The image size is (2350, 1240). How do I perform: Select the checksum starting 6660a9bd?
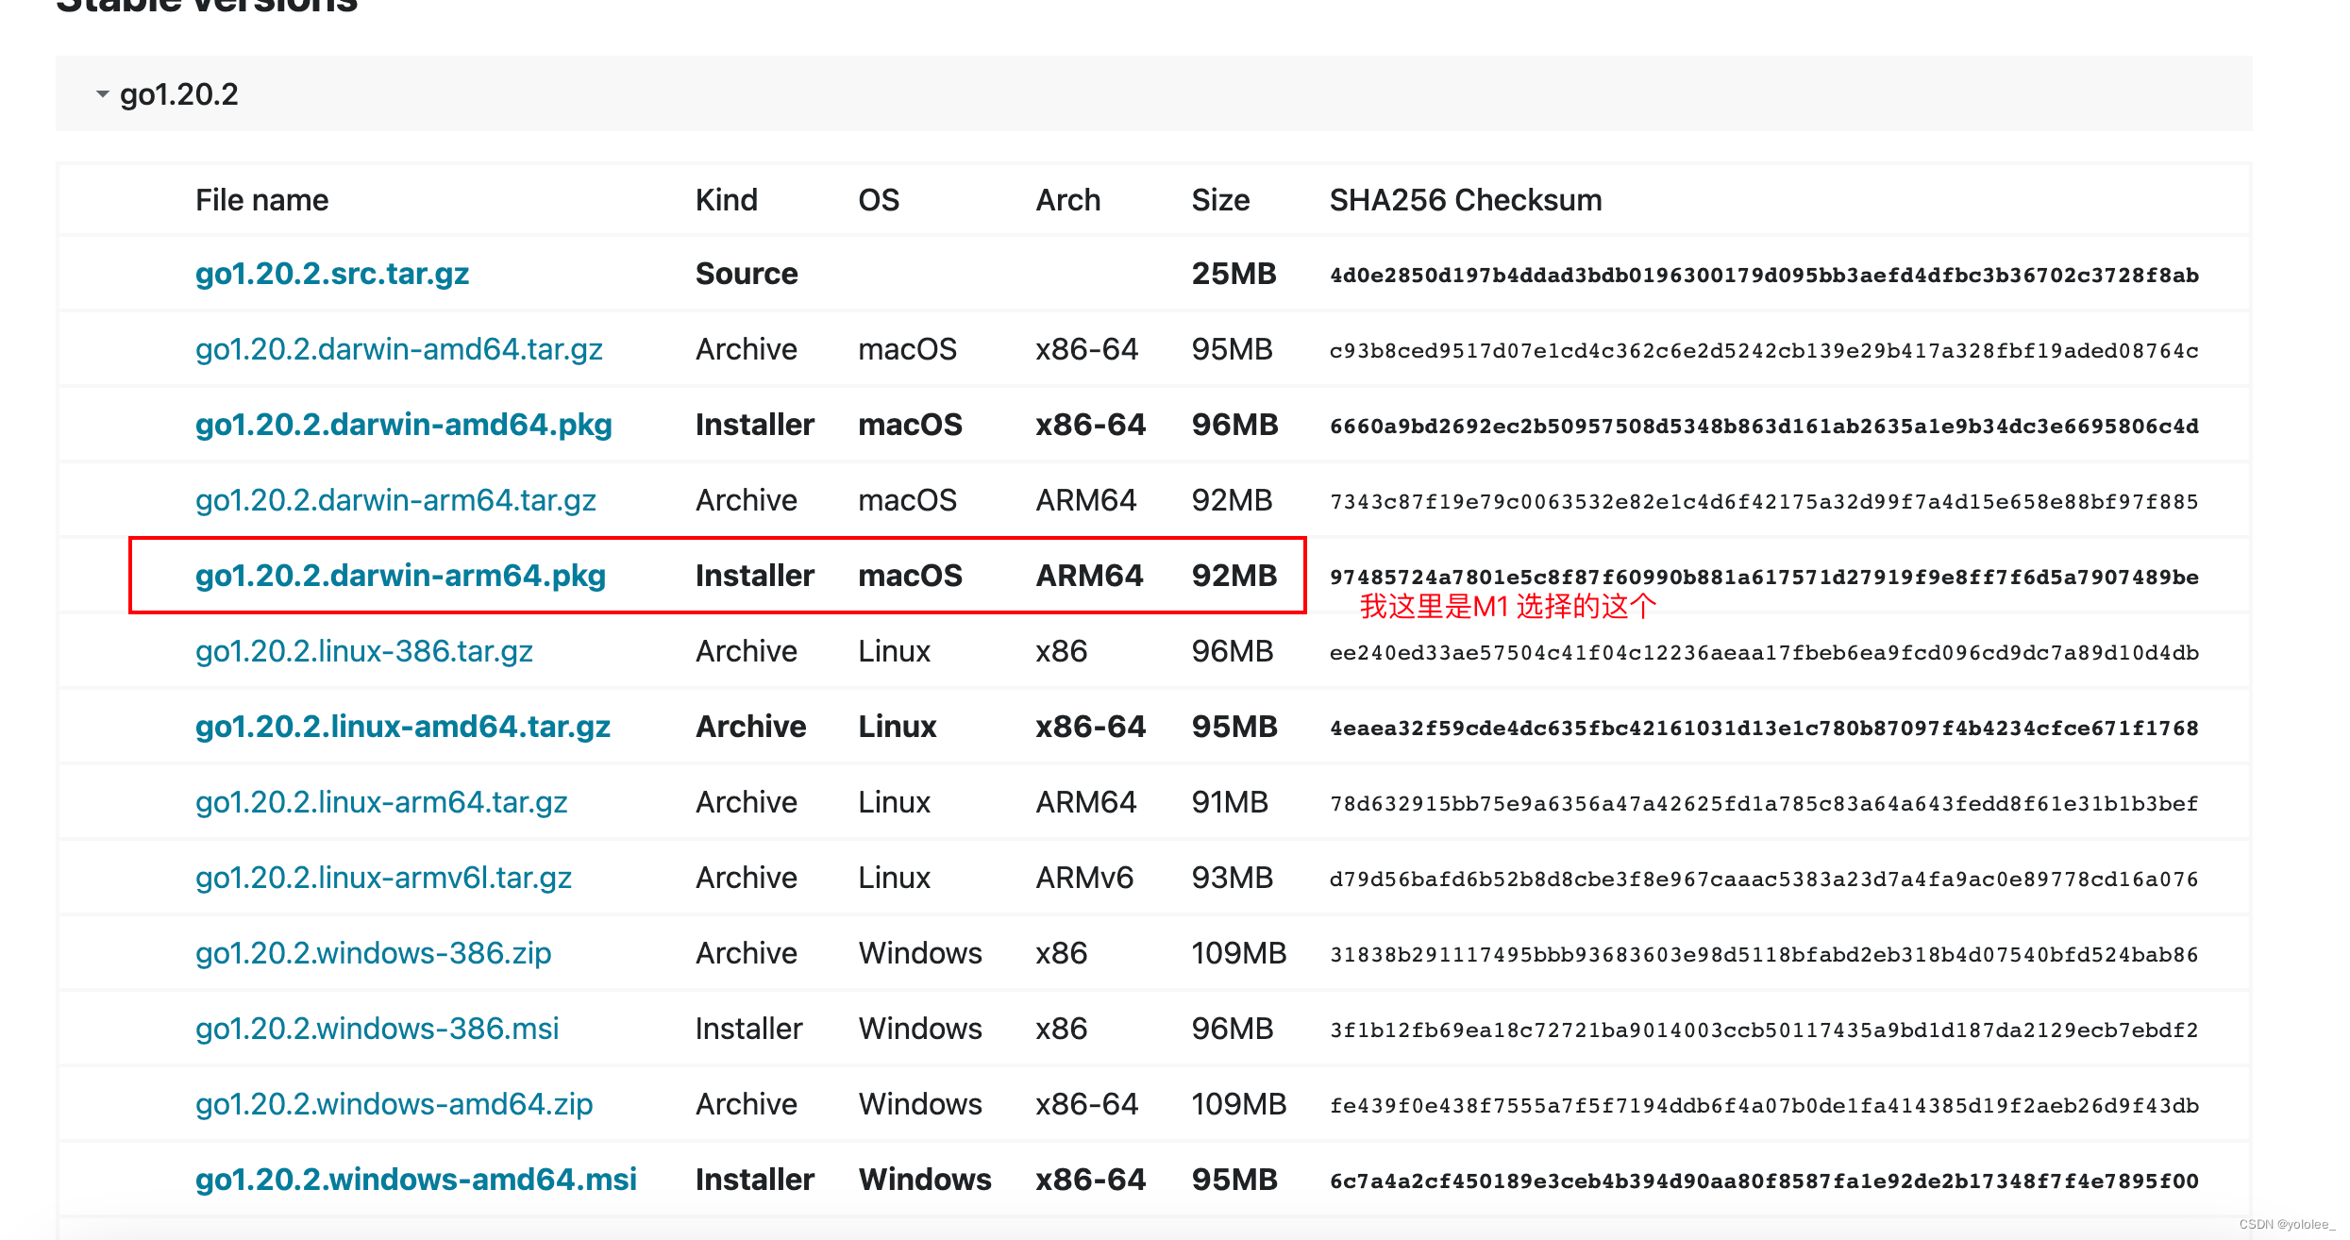1764,427
